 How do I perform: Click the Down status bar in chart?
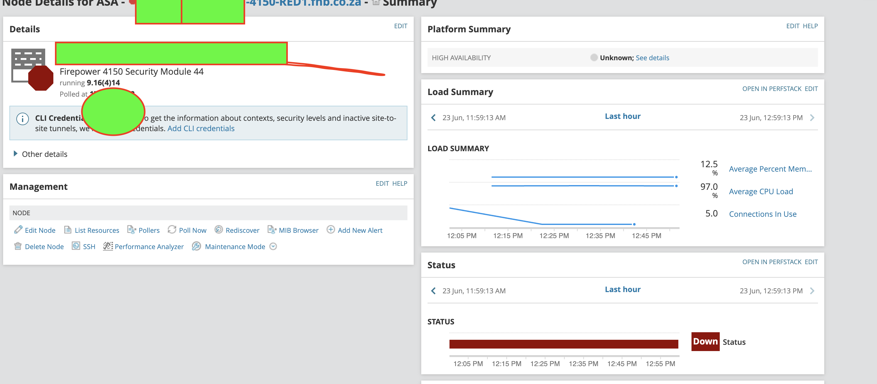pos(563,344)
